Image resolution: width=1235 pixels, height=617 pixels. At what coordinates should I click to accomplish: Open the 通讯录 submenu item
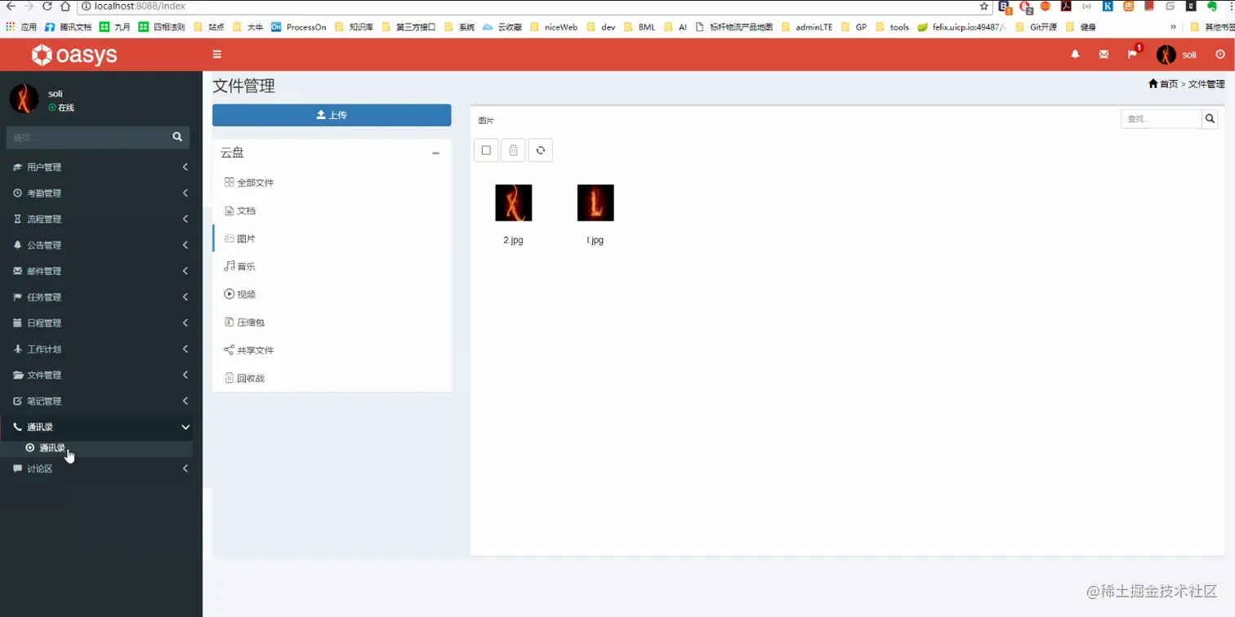96,448
